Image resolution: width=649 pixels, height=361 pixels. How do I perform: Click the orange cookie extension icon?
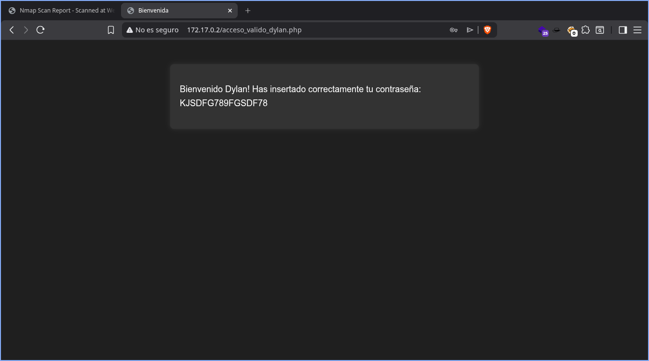(571, 30)
